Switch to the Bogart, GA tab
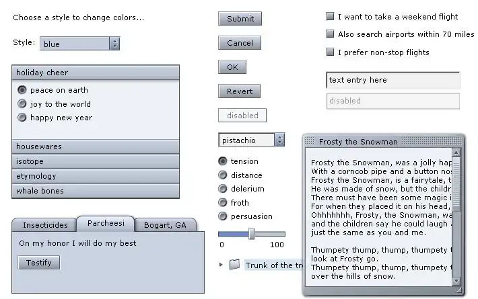 click(166, 225)
